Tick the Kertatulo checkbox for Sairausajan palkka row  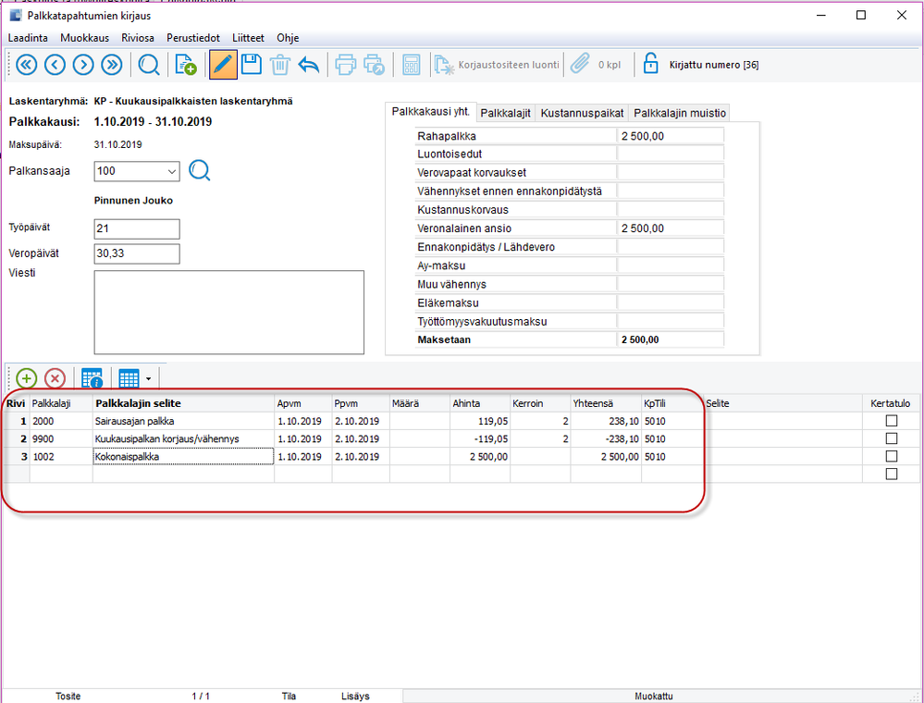[892, 421]
